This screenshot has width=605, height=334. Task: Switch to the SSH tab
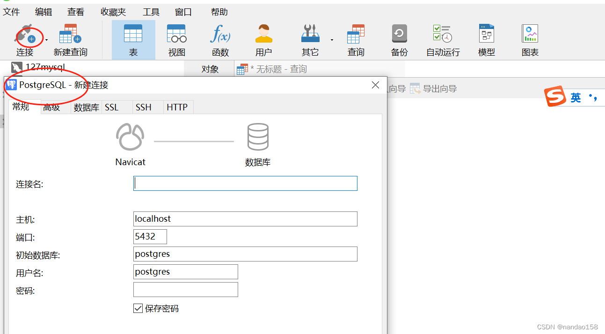click(143, 107)
